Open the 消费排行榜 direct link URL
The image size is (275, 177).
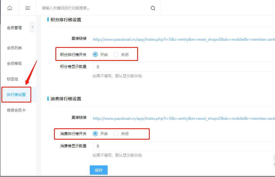(x=184, y=119)
